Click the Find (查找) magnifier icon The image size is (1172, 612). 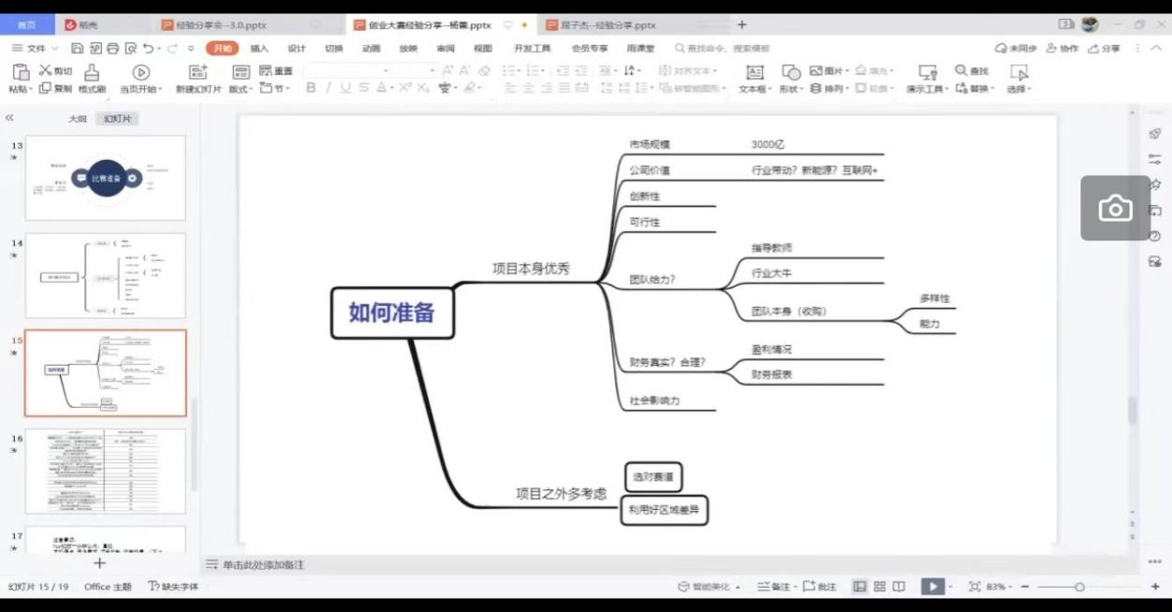click(960, 70)
